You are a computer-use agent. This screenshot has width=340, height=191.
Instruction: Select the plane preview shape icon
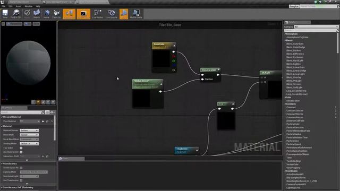44,102
